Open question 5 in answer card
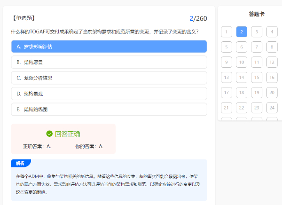Viewport: 282px width, 205px height. pyautogui.click(x=227, y=47)
